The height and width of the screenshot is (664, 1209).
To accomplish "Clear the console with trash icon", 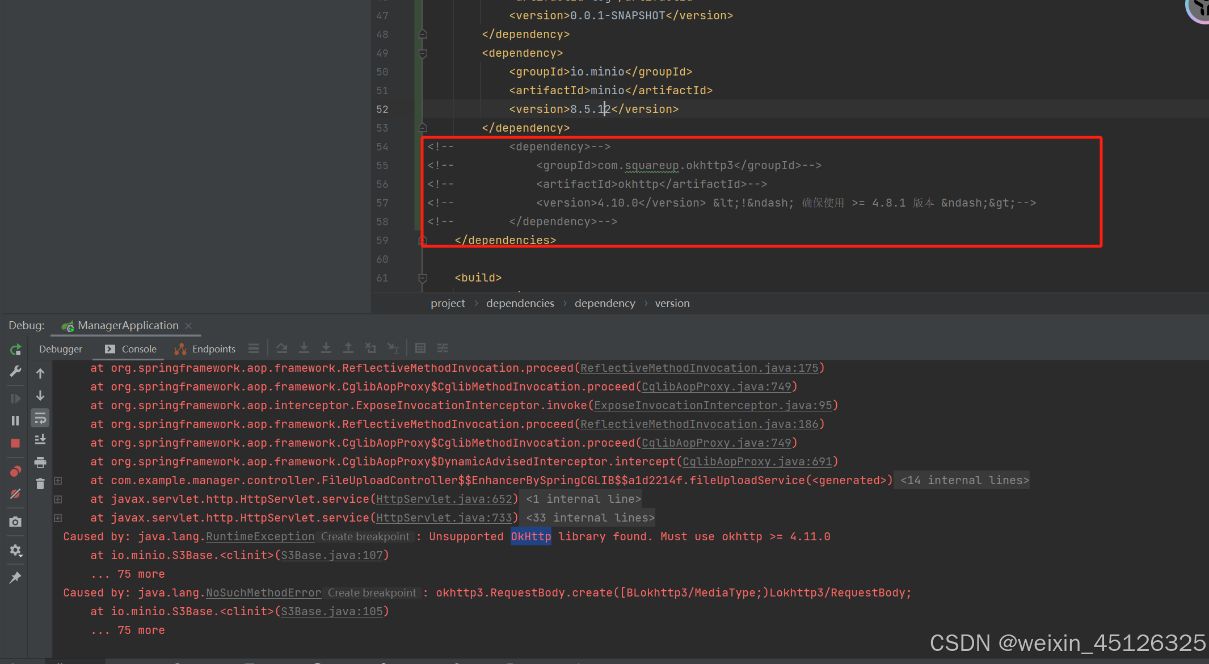I will click(40, 483).
